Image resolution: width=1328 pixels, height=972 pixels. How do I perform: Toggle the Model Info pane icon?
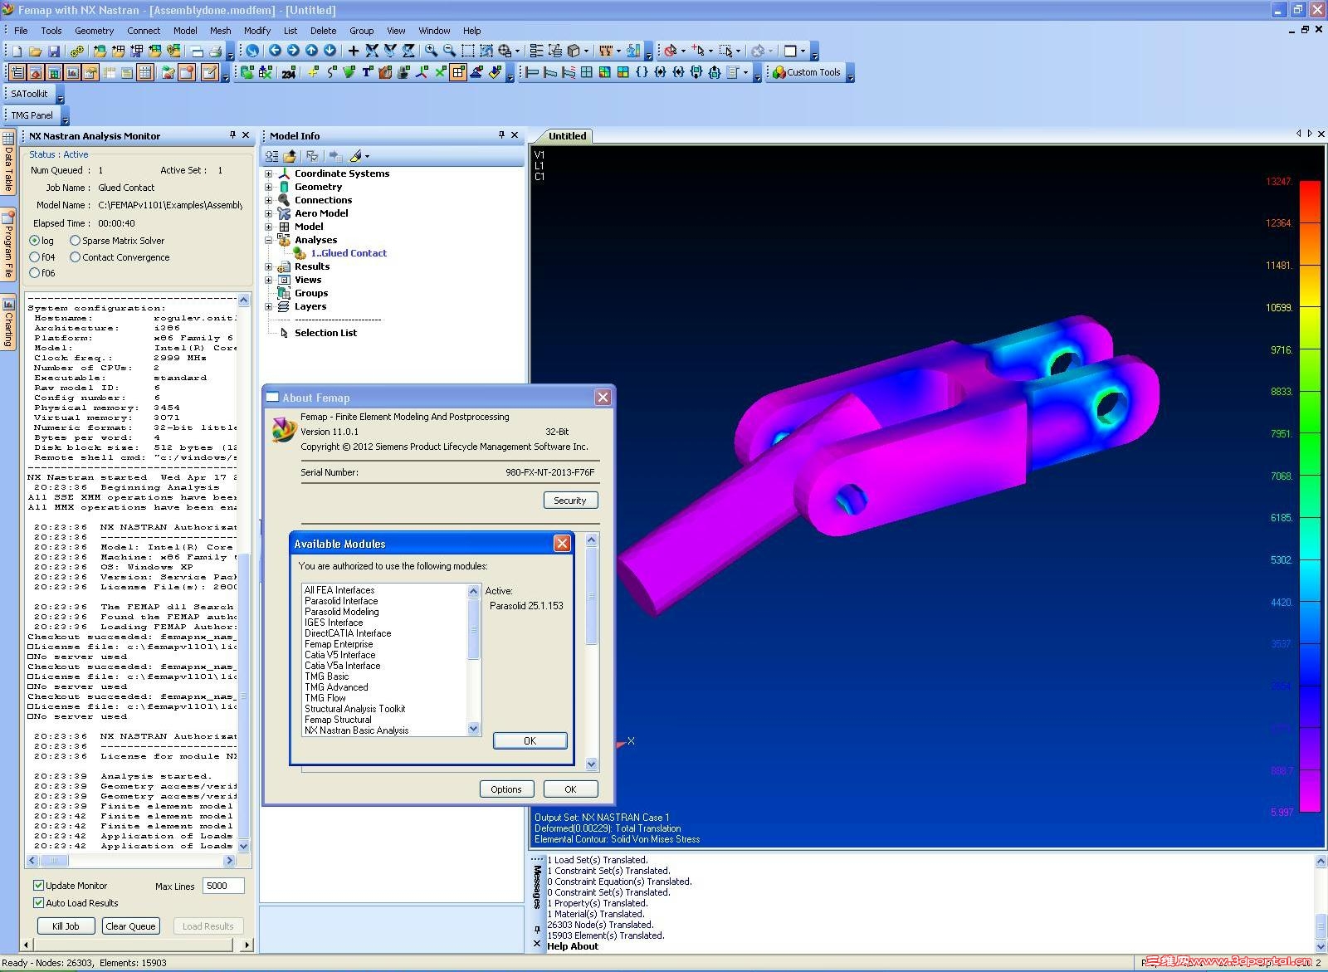(17, 72)
